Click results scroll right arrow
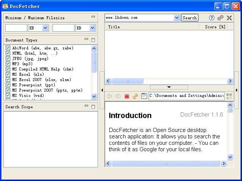The image size is (242, 181). [230, 81]
